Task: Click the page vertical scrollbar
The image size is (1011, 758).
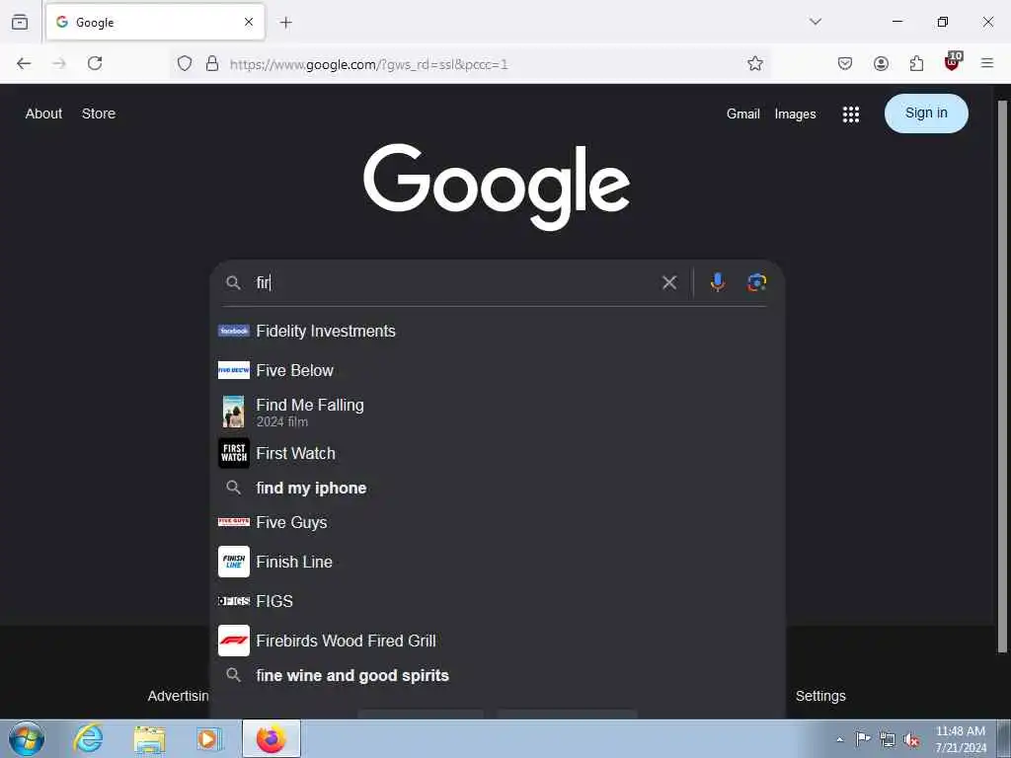Action: click(x=1002, y=377)
